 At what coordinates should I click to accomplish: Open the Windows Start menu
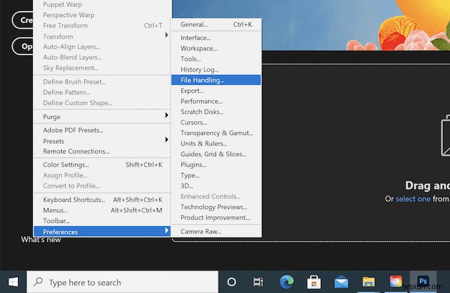[x=13, y=282]
